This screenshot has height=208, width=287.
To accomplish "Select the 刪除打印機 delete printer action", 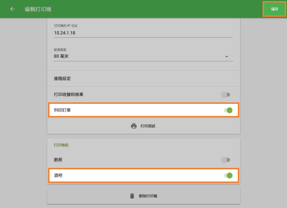I will [x=143, y=195].
